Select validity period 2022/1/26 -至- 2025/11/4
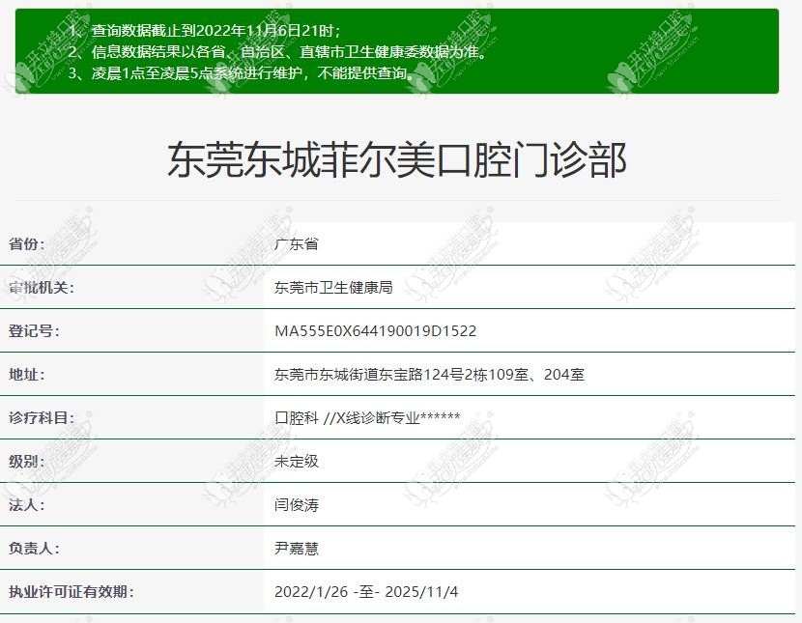802x623 pixels. pyautogui.click(x=366, y=592)
